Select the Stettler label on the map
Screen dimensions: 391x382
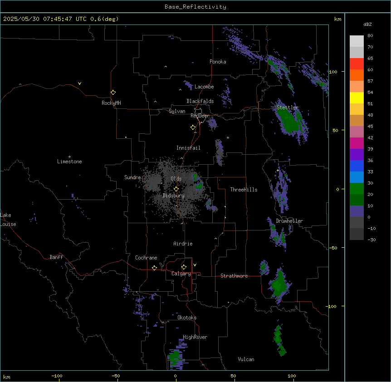[x=288, y=108]
